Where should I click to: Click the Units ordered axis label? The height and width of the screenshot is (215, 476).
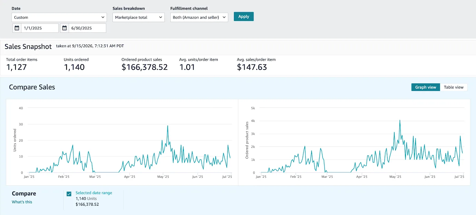pos(15,140)
